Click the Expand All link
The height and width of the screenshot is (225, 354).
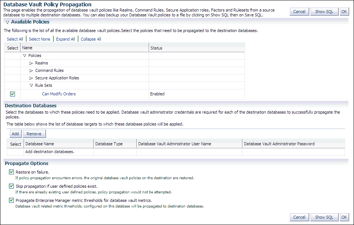click(x=65, y=39)
